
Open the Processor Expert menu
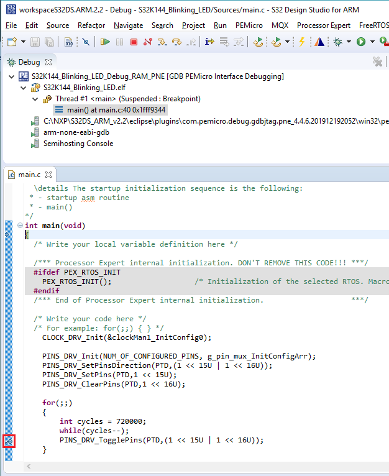(324, 25)
